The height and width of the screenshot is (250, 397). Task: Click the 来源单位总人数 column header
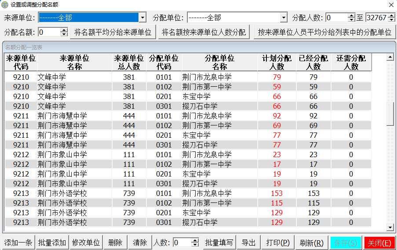pyautogui.click(x=129, y=62)
